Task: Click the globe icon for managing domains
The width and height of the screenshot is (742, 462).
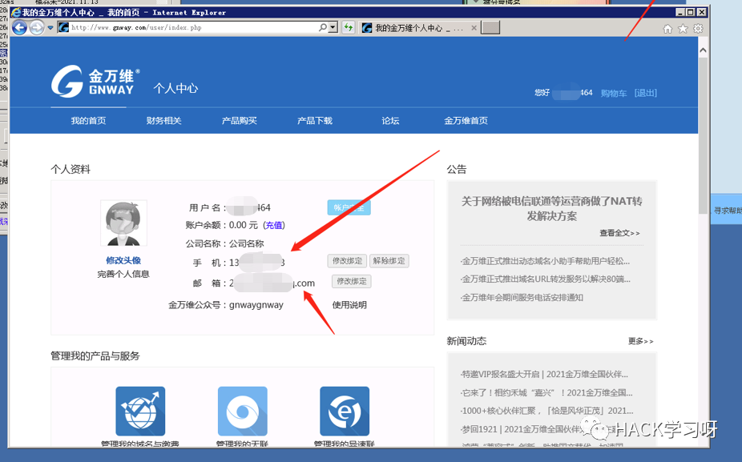Action: tap(140, 411)
